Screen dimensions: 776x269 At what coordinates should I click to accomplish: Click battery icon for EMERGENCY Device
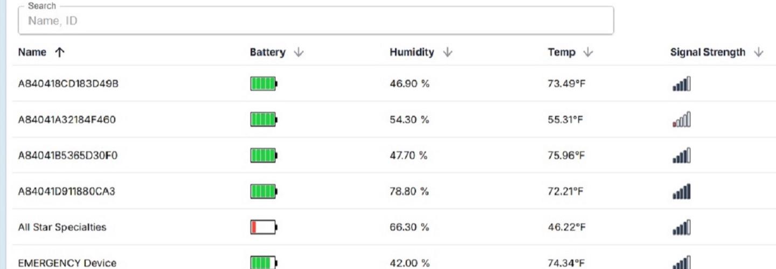pyautogui.click(x=264, y=263)
